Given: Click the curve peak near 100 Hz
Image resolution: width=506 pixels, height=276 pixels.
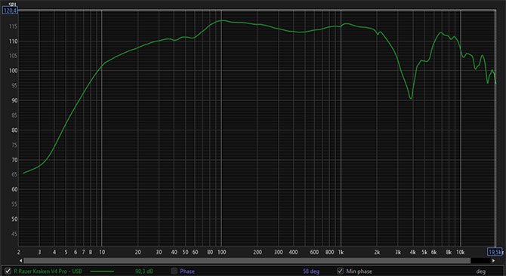Looking at the screenshot, I should coord(221,20).
